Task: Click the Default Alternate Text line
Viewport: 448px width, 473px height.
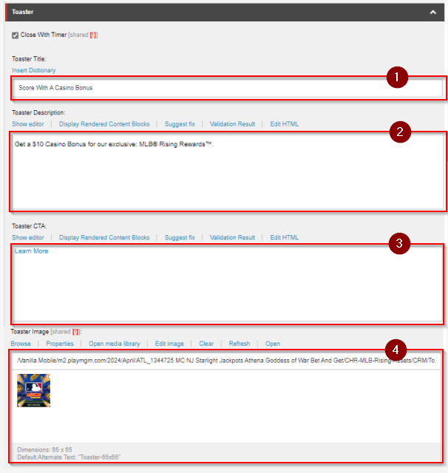Action: [x=69, y=457]
